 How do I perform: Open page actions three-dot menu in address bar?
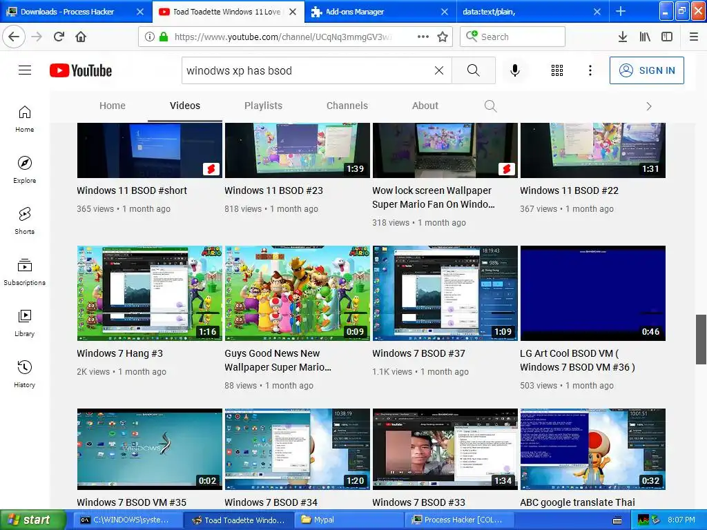[423, 37]
